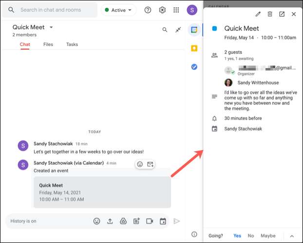Open the Google Tasks side panel icon

194,67
